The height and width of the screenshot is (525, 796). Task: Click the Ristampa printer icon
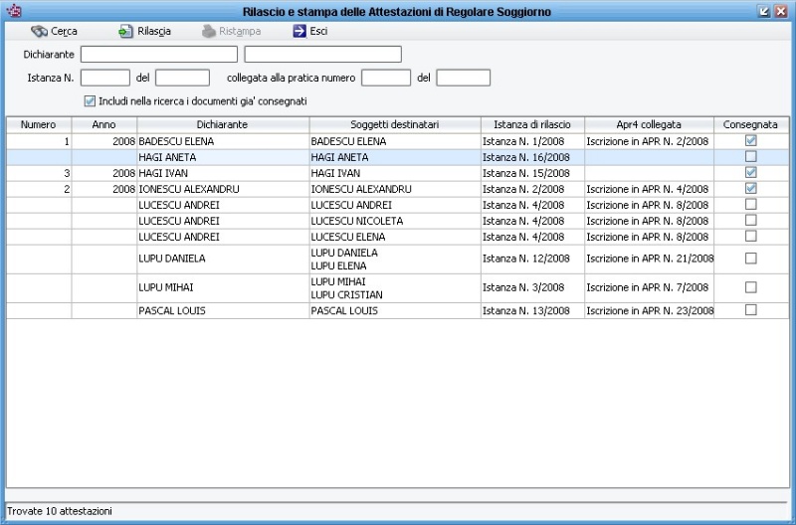209,31
